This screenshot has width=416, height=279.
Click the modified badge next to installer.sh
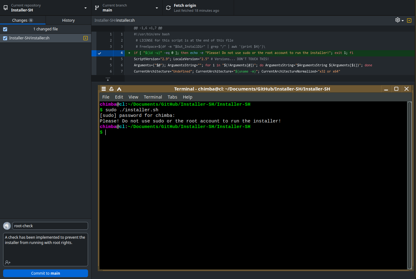click(x=86, y=38)
